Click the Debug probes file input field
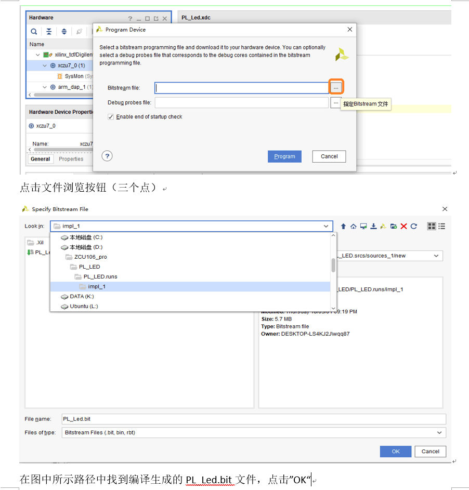 point(242,102)
